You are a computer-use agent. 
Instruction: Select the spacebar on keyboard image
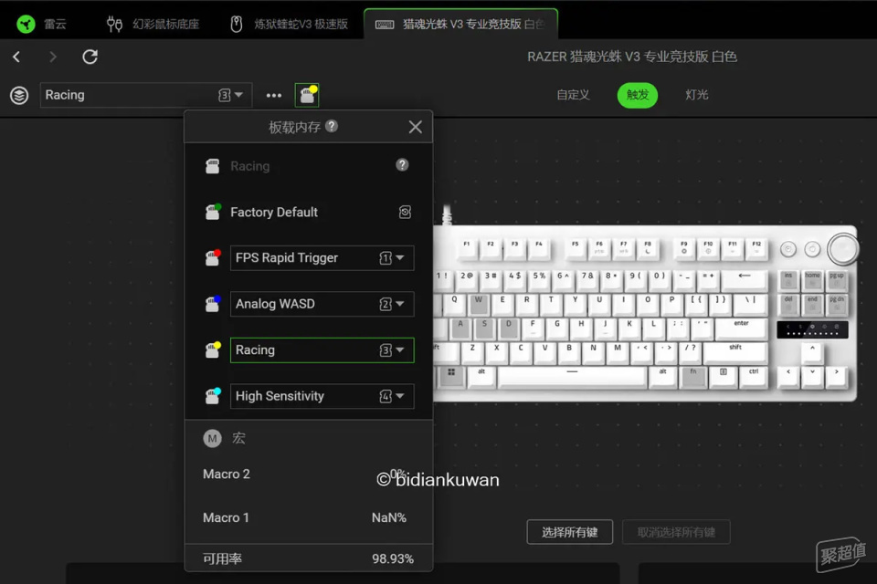point(572,376)
